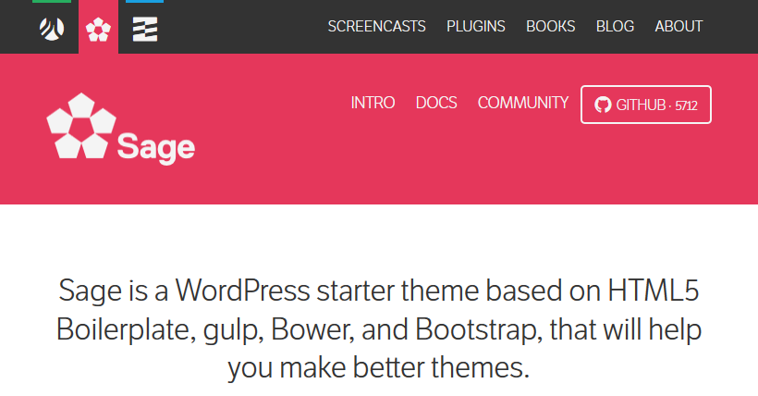The width and height of the screenshot is (758, 396).
Task: Click the large Sage pentagon logo
Action: pyautogui.click(x=81, y=126)
